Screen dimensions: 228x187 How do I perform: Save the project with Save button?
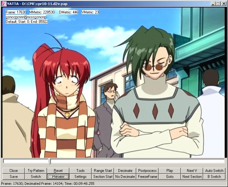point(14,177)
